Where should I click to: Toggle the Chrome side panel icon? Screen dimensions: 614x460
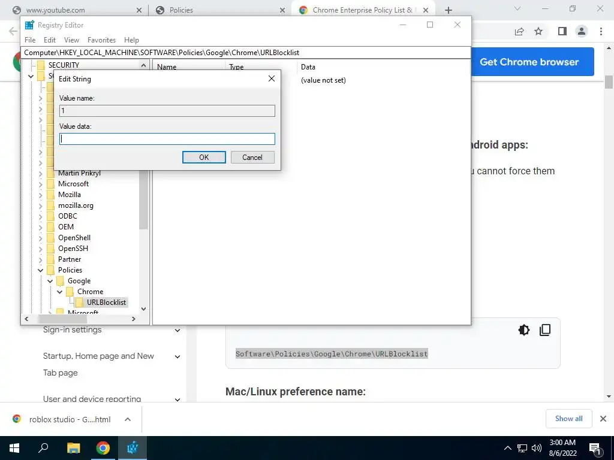(x=562, y=31)
